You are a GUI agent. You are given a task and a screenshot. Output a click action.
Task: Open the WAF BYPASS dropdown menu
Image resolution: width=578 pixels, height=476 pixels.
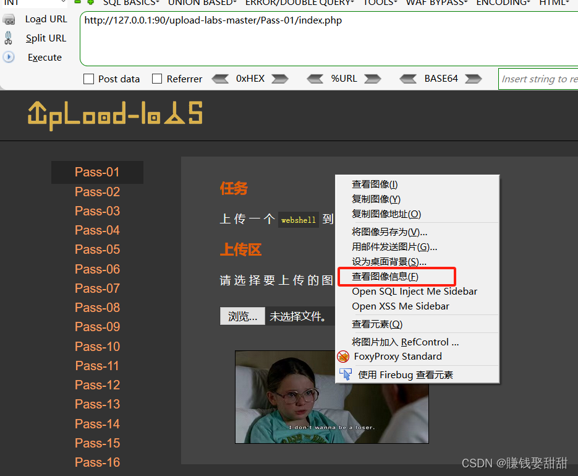pos(437,3)
